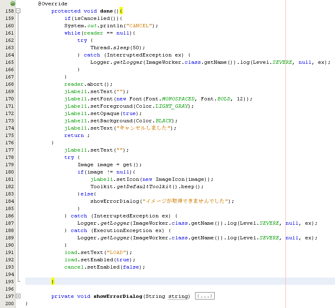Click the green override annotation icon in gutter
This screenshot has width=335, height=308.
[x=13, y=4]
